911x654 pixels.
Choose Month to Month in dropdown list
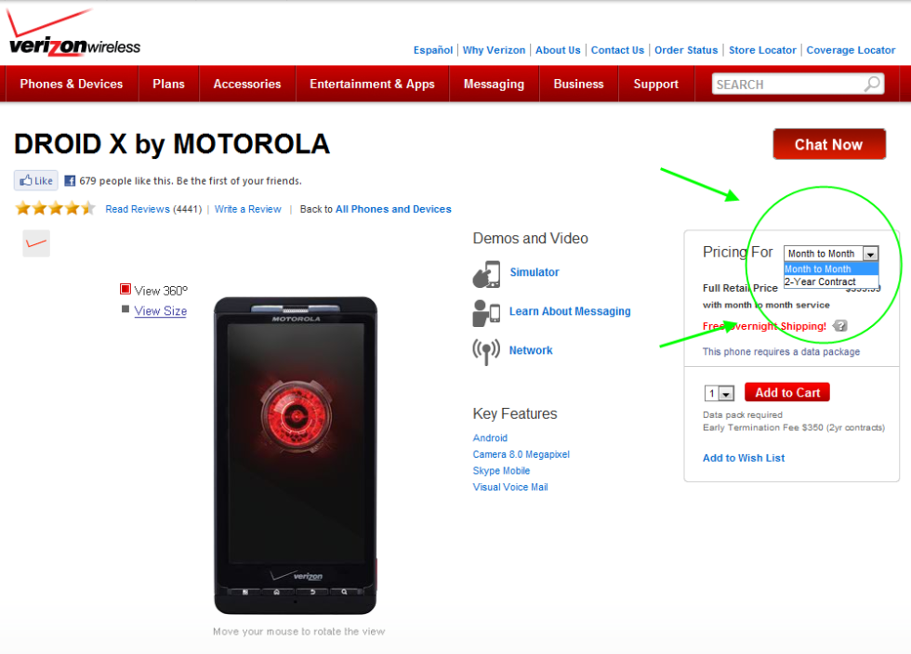point(831,268)
